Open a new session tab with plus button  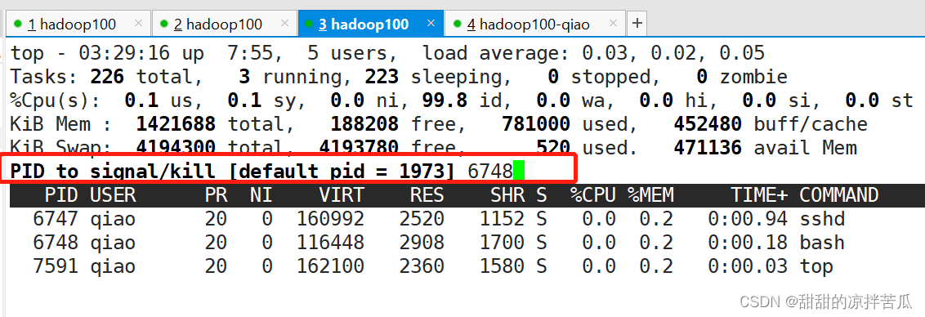[637, 24]
